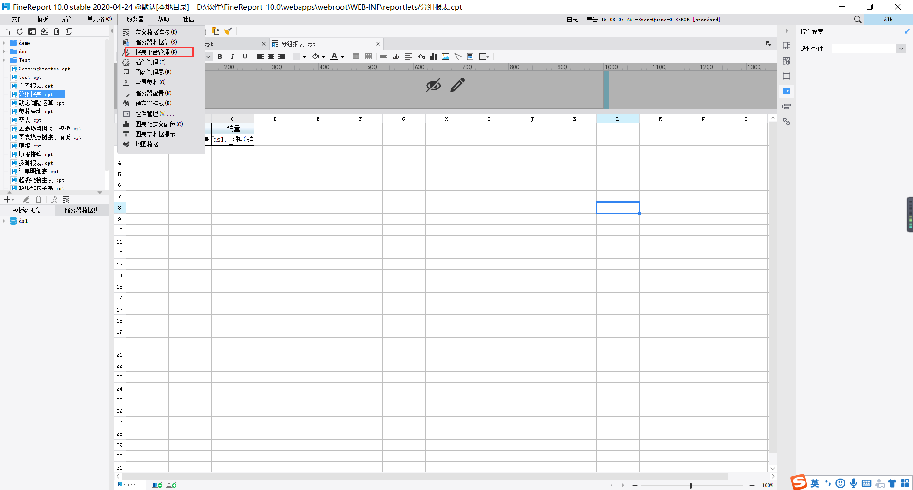Viewport: 913px width, 490px height.
Task: Toggle underline formatting
Action: [245, 57]
